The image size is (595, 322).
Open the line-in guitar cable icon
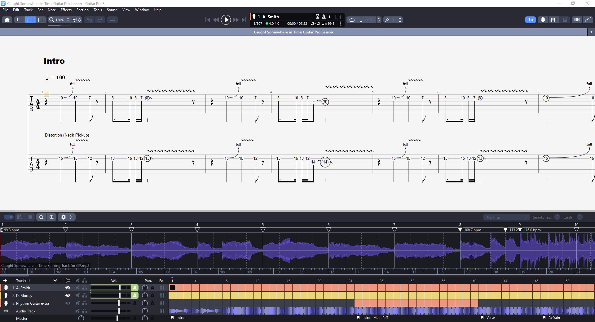click(588, 20)
